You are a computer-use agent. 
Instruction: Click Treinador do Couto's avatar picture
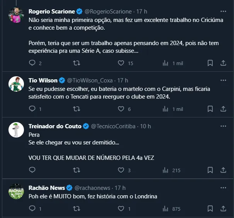(16, 130)
